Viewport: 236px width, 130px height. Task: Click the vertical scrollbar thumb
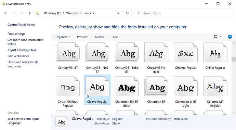coord(234,59)
